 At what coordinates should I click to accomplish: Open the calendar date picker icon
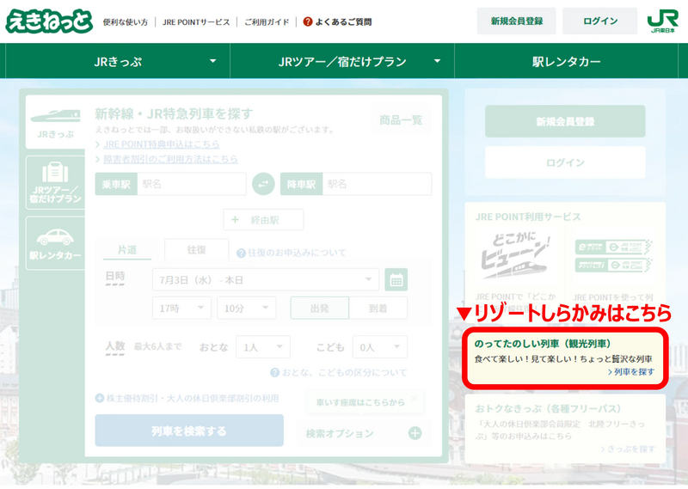[396, 280]
